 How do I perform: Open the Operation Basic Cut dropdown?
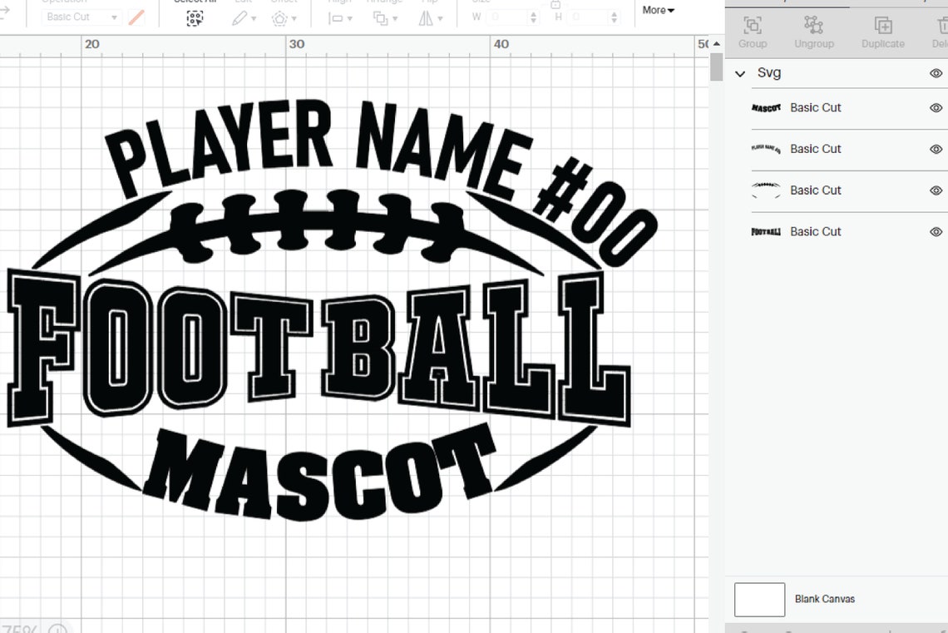(x=81, y=17)
